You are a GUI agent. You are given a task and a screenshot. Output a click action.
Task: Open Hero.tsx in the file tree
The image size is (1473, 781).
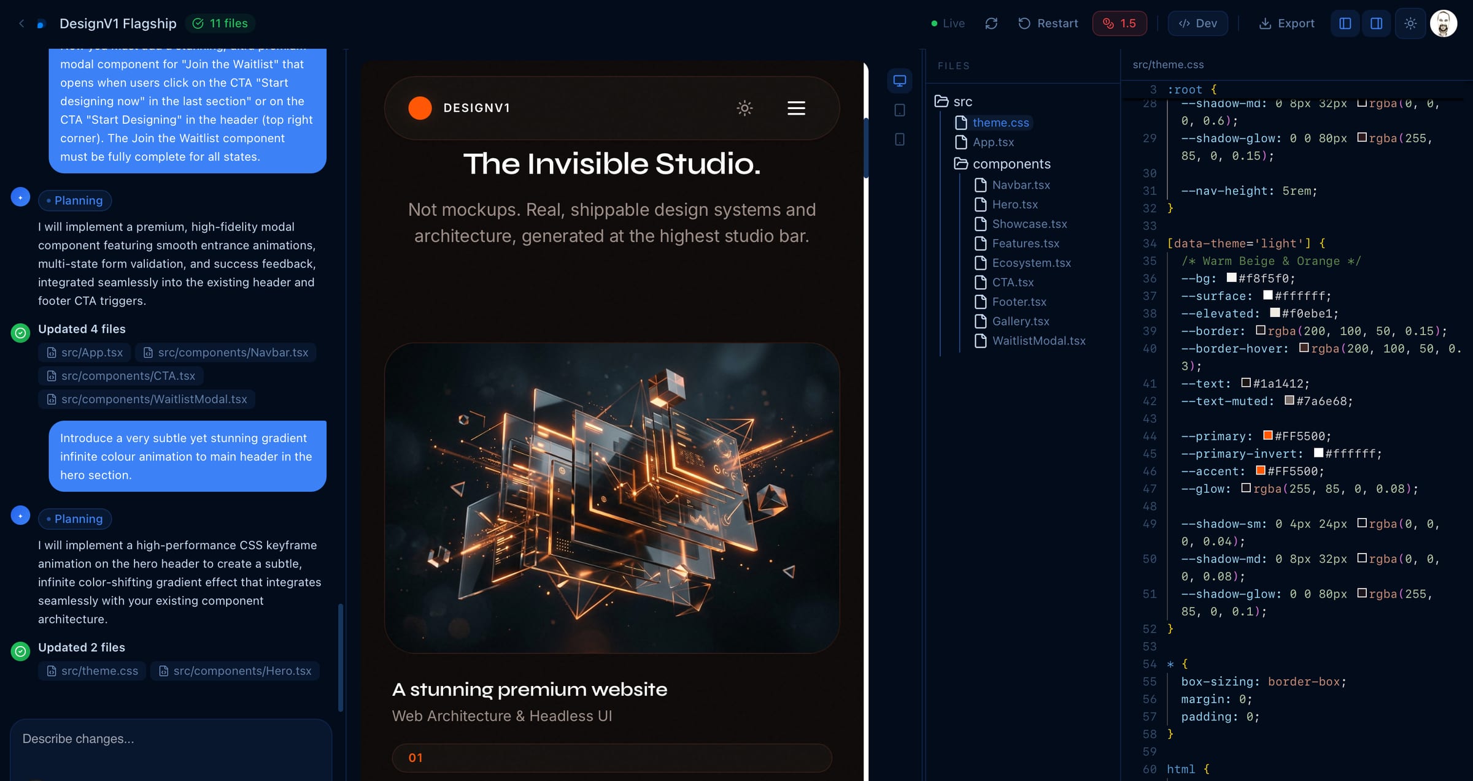click(1007, 205)
